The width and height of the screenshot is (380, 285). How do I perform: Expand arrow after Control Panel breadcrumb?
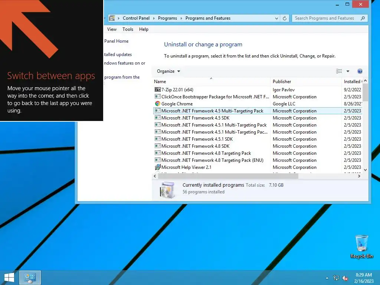(x=154, y=18)
